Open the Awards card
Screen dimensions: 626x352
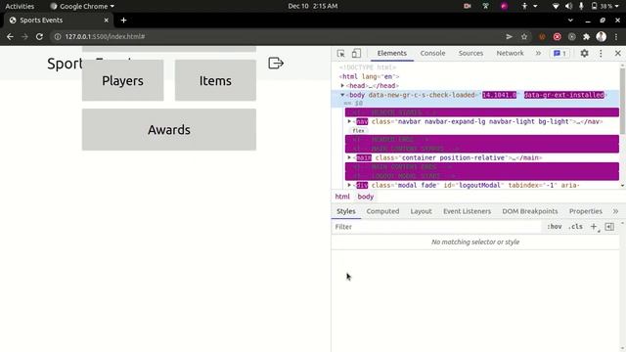pyautogui.click(x=169, y=130)
